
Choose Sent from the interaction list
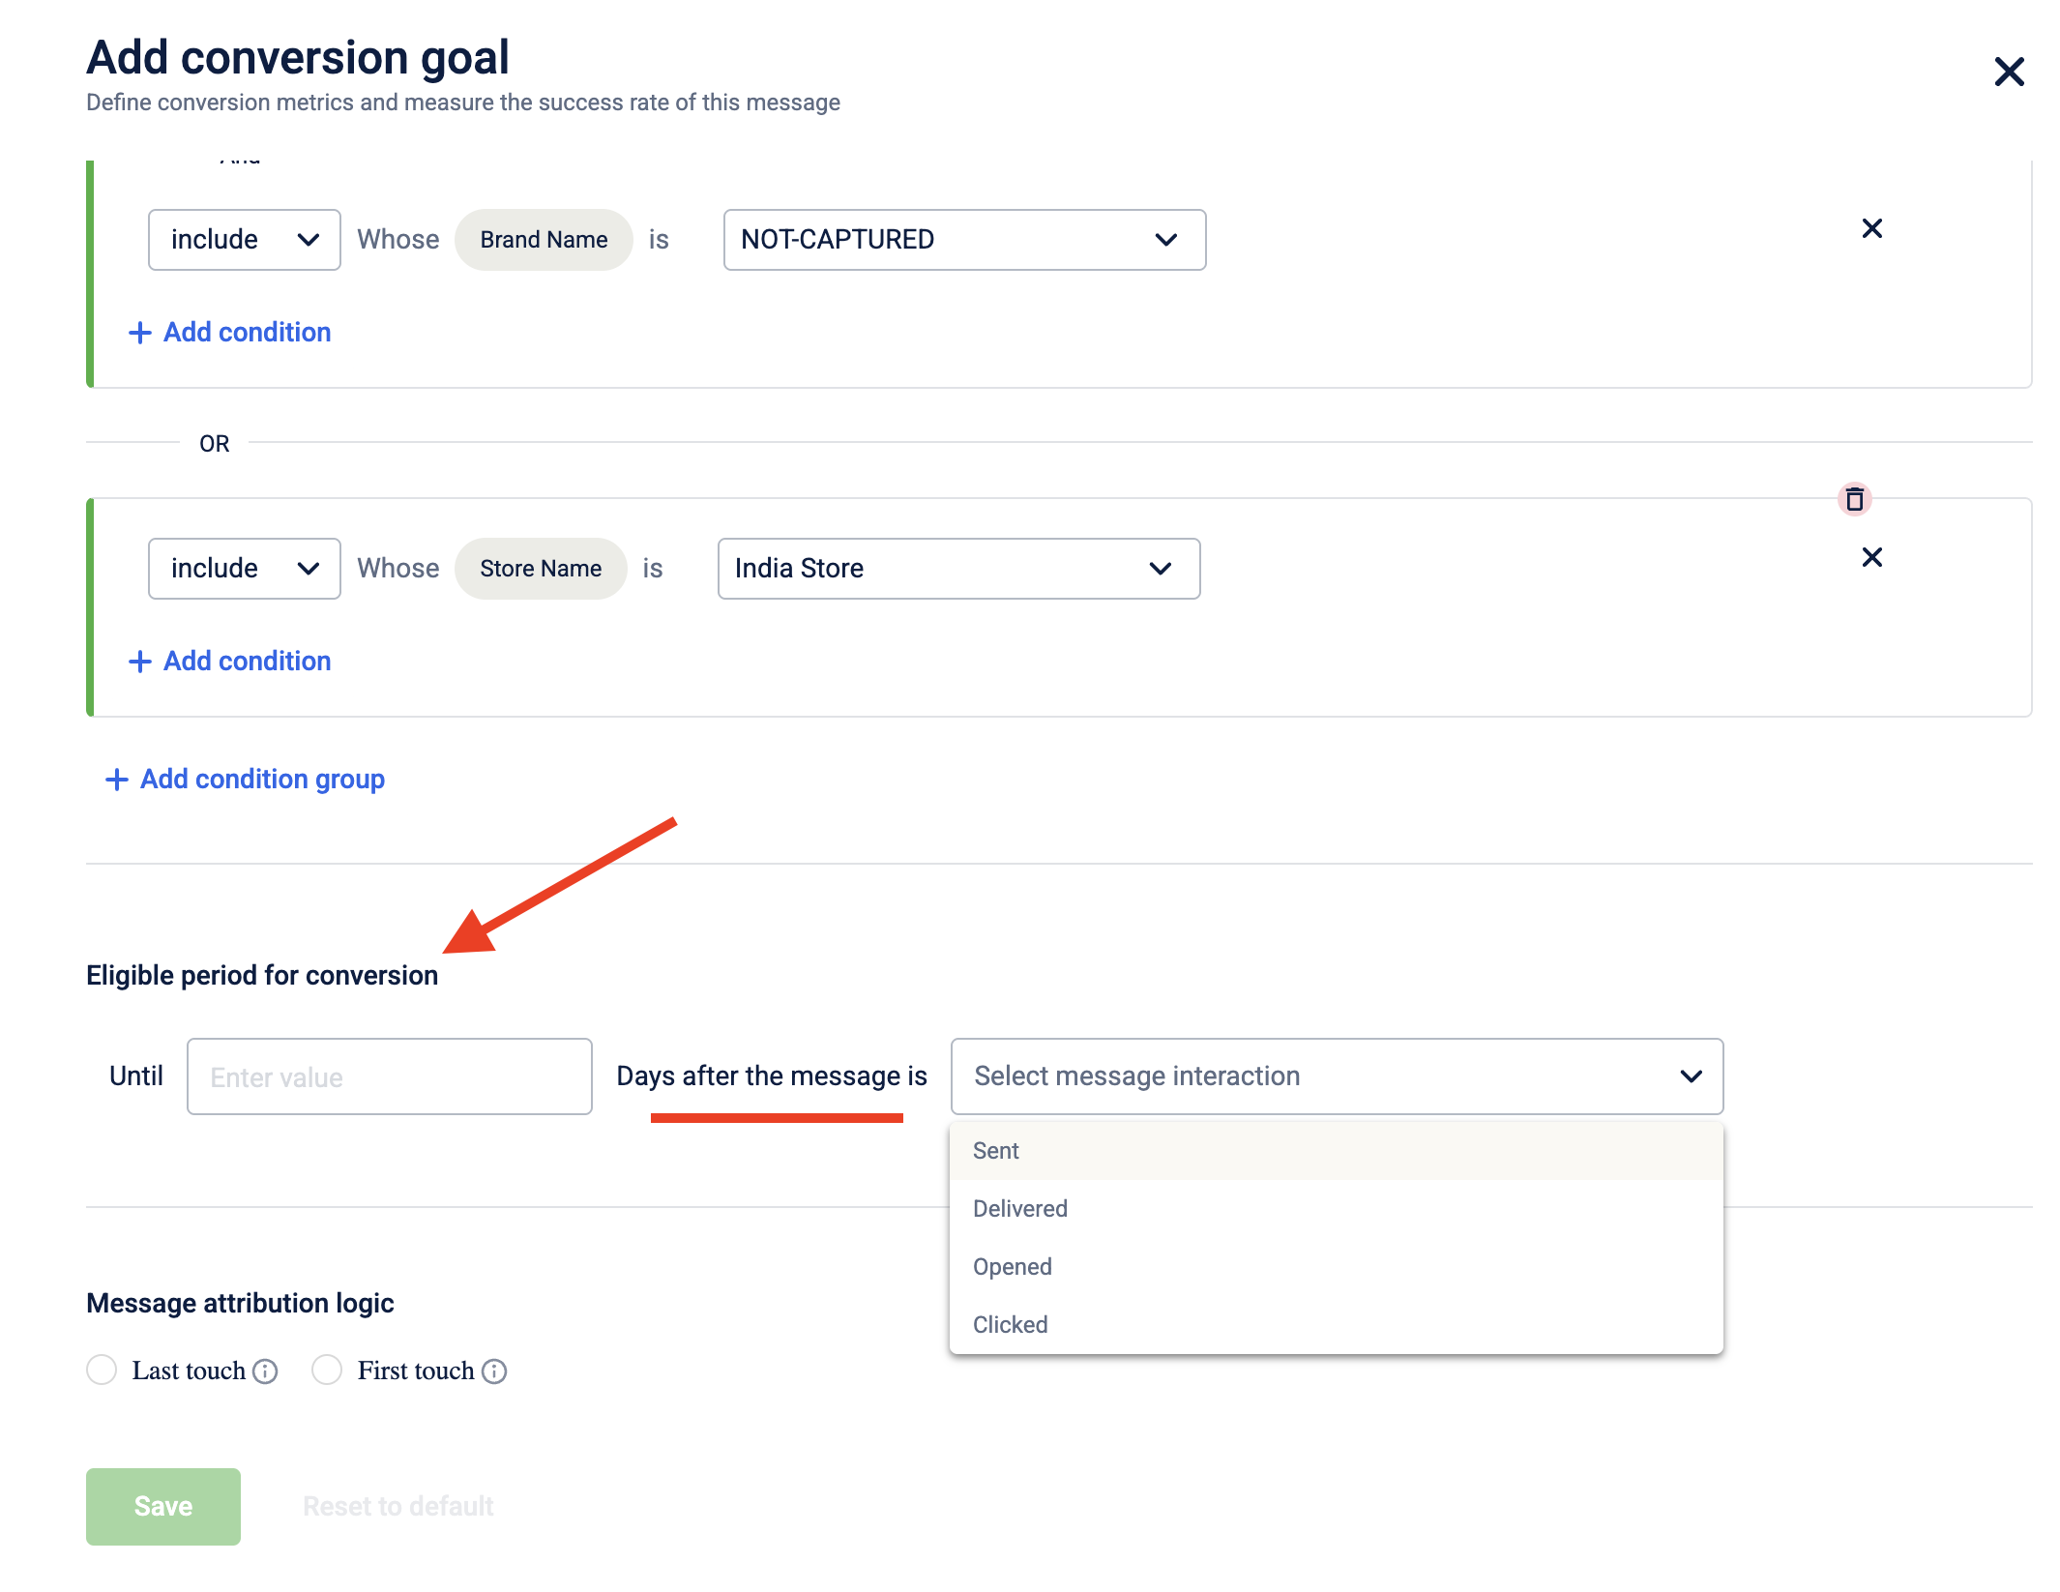pyautogui.click(x=996, y=1151)
